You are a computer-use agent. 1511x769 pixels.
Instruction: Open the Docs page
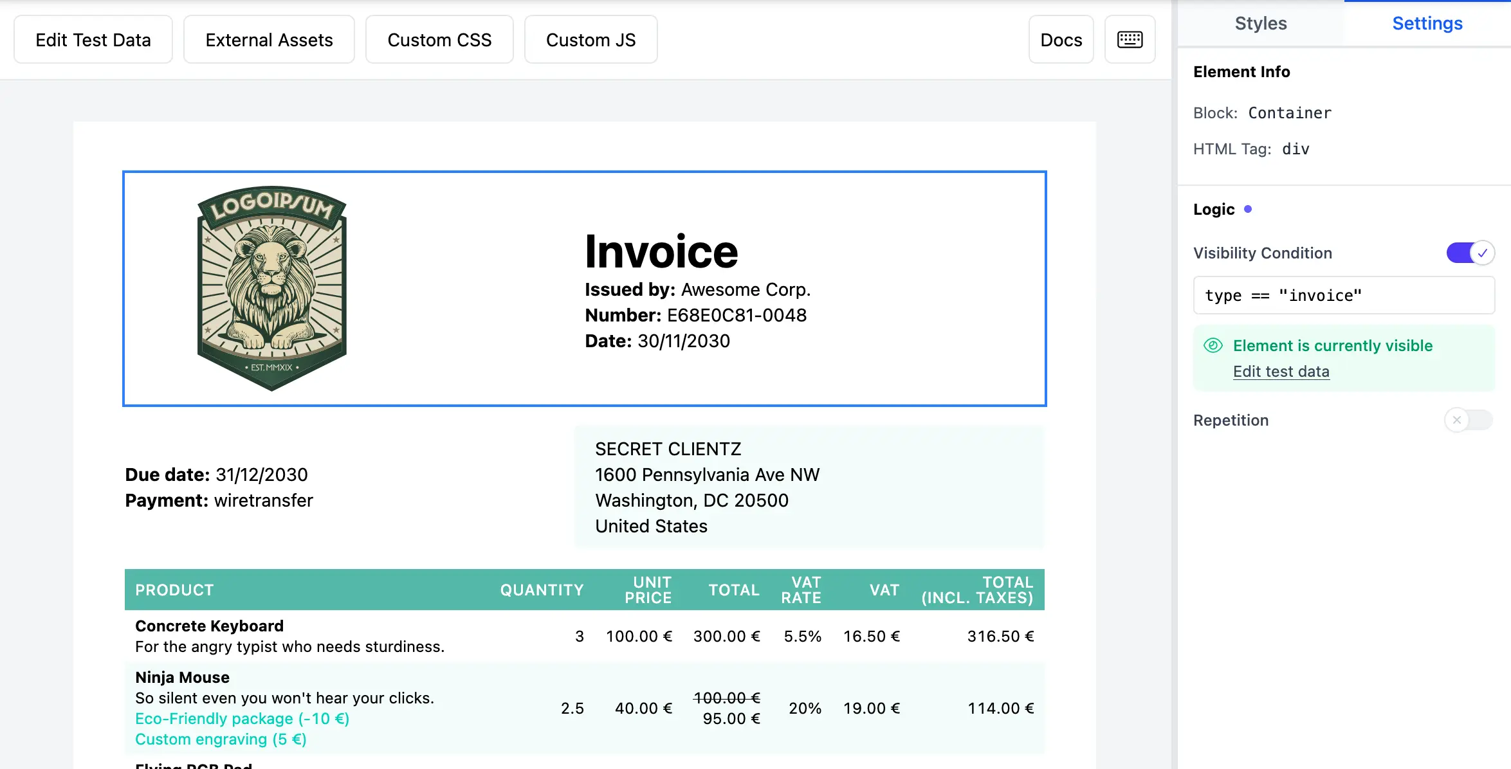point(1061,40)
